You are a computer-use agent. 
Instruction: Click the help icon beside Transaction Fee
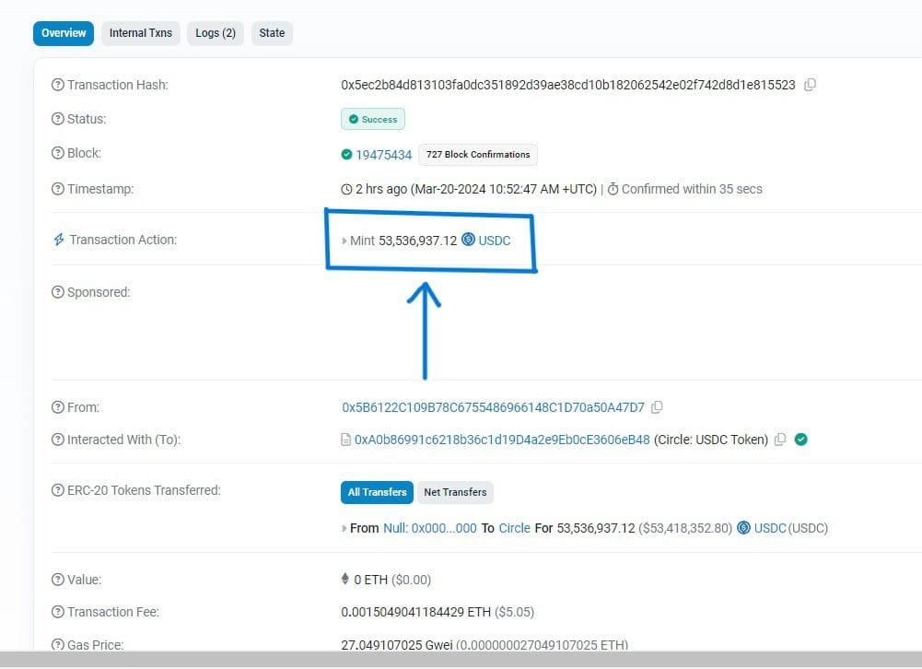pos(57,611)
